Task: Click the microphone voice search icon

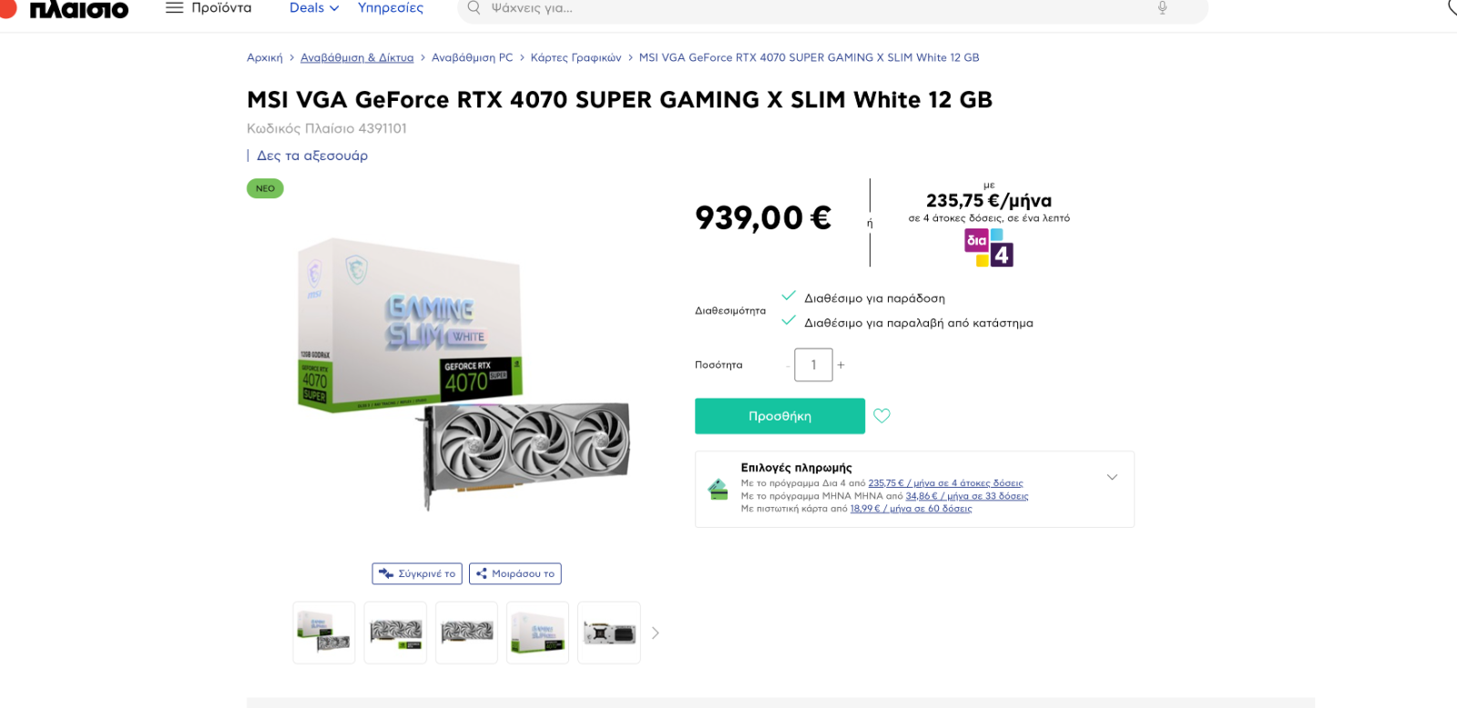Action: coord(1162,8)
